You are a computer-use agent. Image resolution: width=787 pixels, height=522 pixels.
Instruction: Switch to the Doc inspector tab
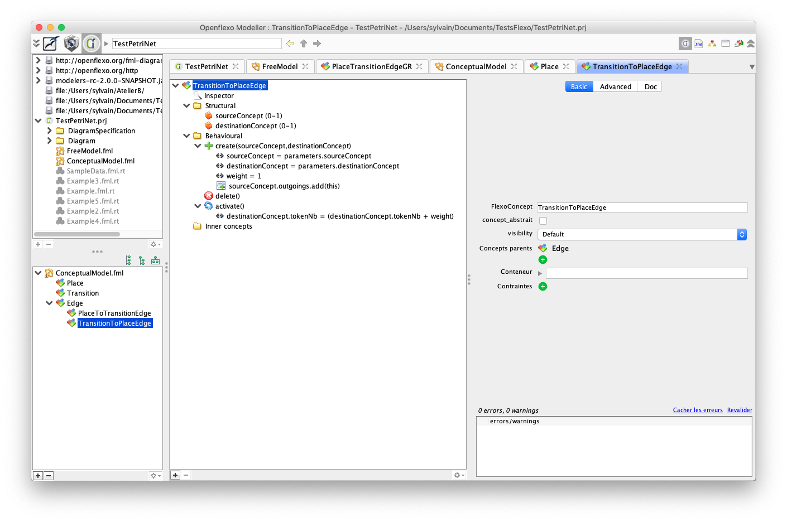coord(651,86)
